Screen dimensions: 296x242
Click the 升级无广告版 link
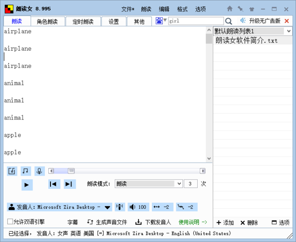pos(265,21)
